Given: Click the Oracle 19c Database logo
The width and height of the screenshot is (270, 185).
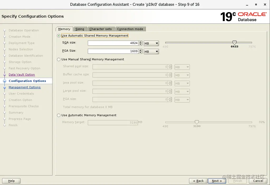Looking at the screenshot, I should 243,17.
